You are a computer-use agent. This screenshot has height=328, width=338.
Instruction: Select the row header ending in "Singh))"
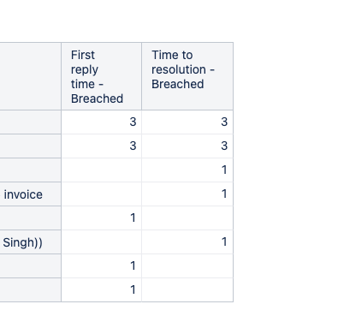[x=30, y=242]
